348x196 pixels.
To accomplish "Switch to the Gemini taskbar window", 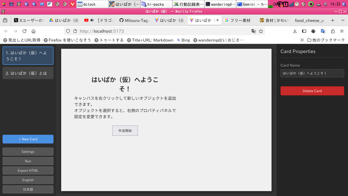I will (x=252, y=4).
